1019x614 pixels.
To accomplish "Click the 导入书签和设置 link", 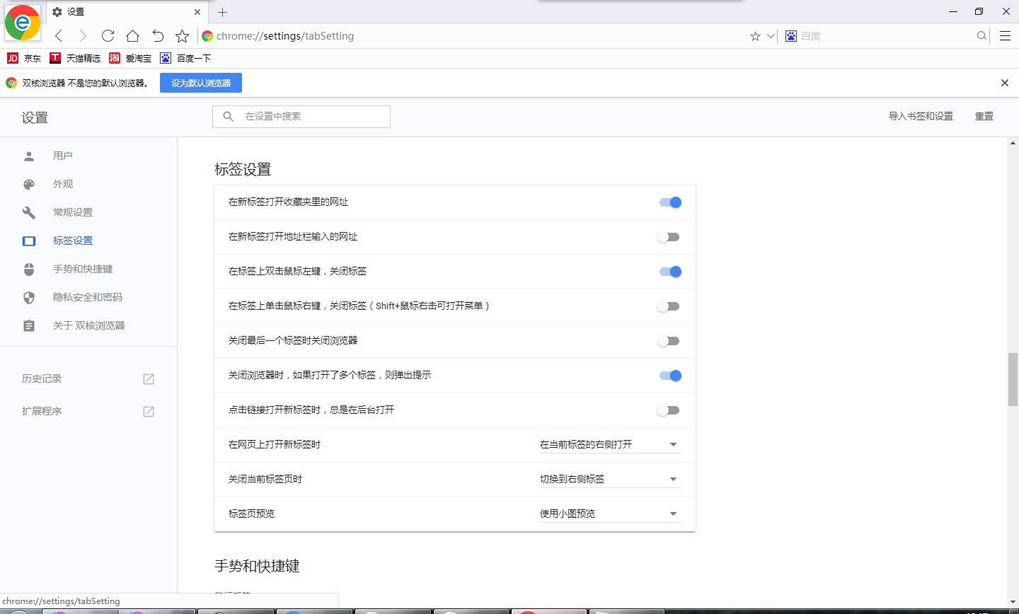I will (921, 116).
